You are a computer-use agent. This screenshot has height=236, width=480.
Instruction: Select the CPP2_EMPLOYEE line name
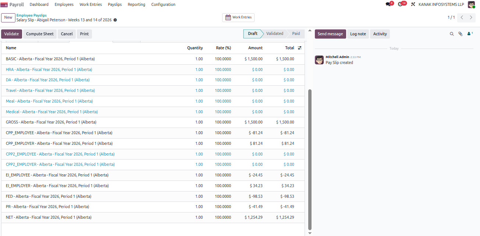point(60,154)
